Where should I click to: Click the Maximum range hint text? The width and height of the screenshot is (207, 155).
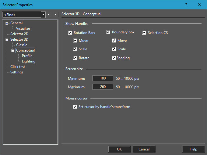[x=127, y=87]
